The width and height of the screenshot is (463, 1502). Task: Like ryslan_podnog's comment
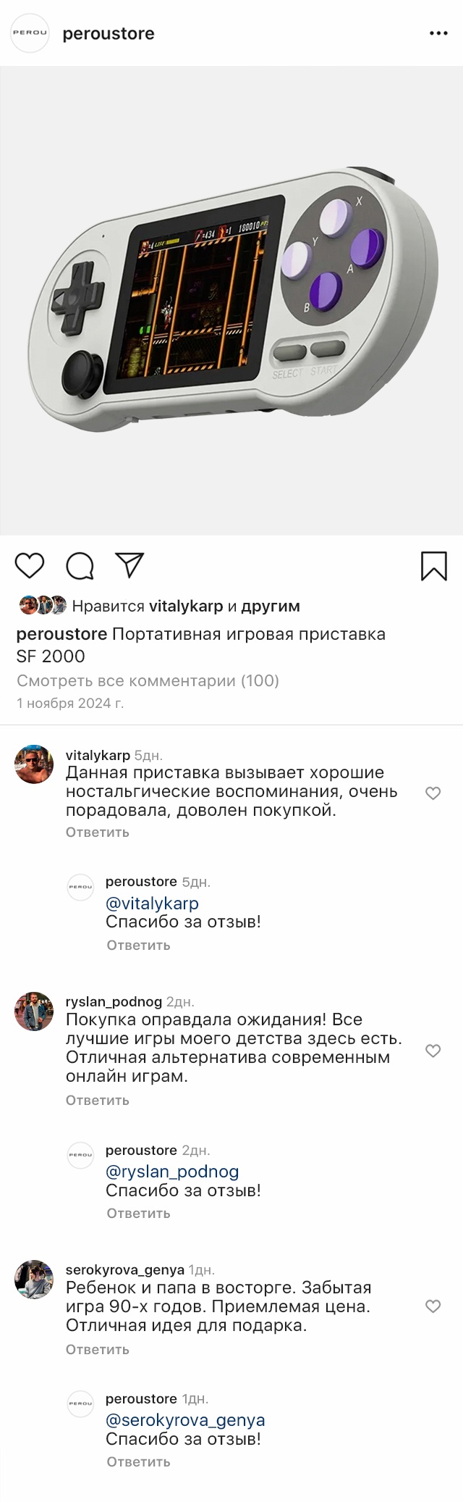coord(433,1051)
